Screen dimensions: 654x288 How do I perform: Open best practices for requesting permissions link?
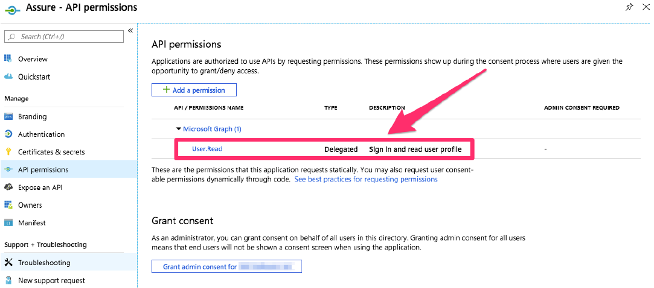coord(366,180)
